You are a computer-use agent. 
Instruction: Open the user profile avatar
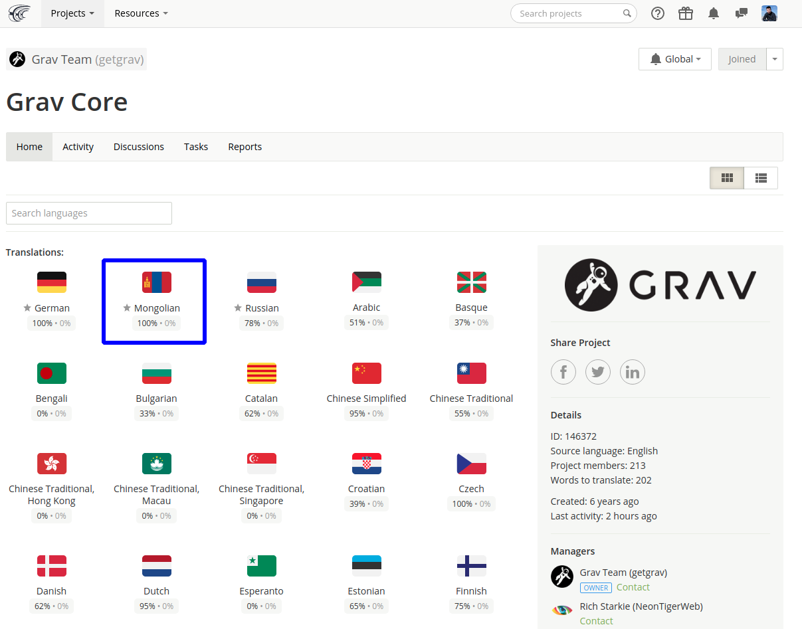tap(769, 13)
